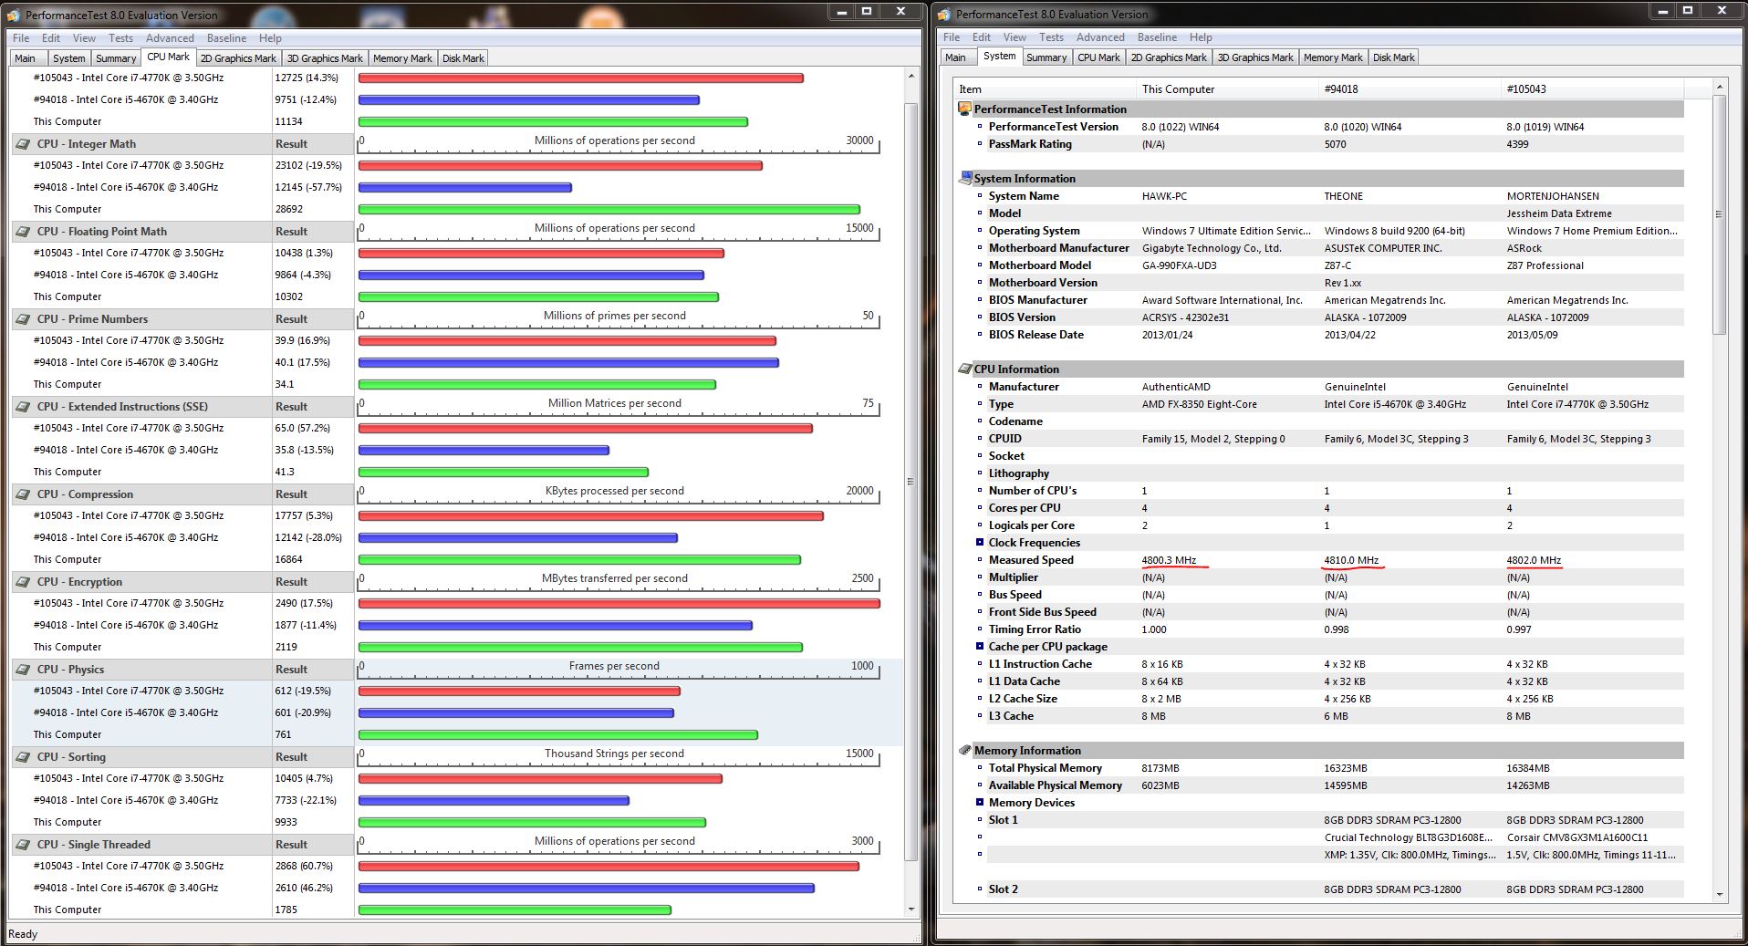
Task: Open the Advanced menu in the right window
Action: [x=1100, y=37]
